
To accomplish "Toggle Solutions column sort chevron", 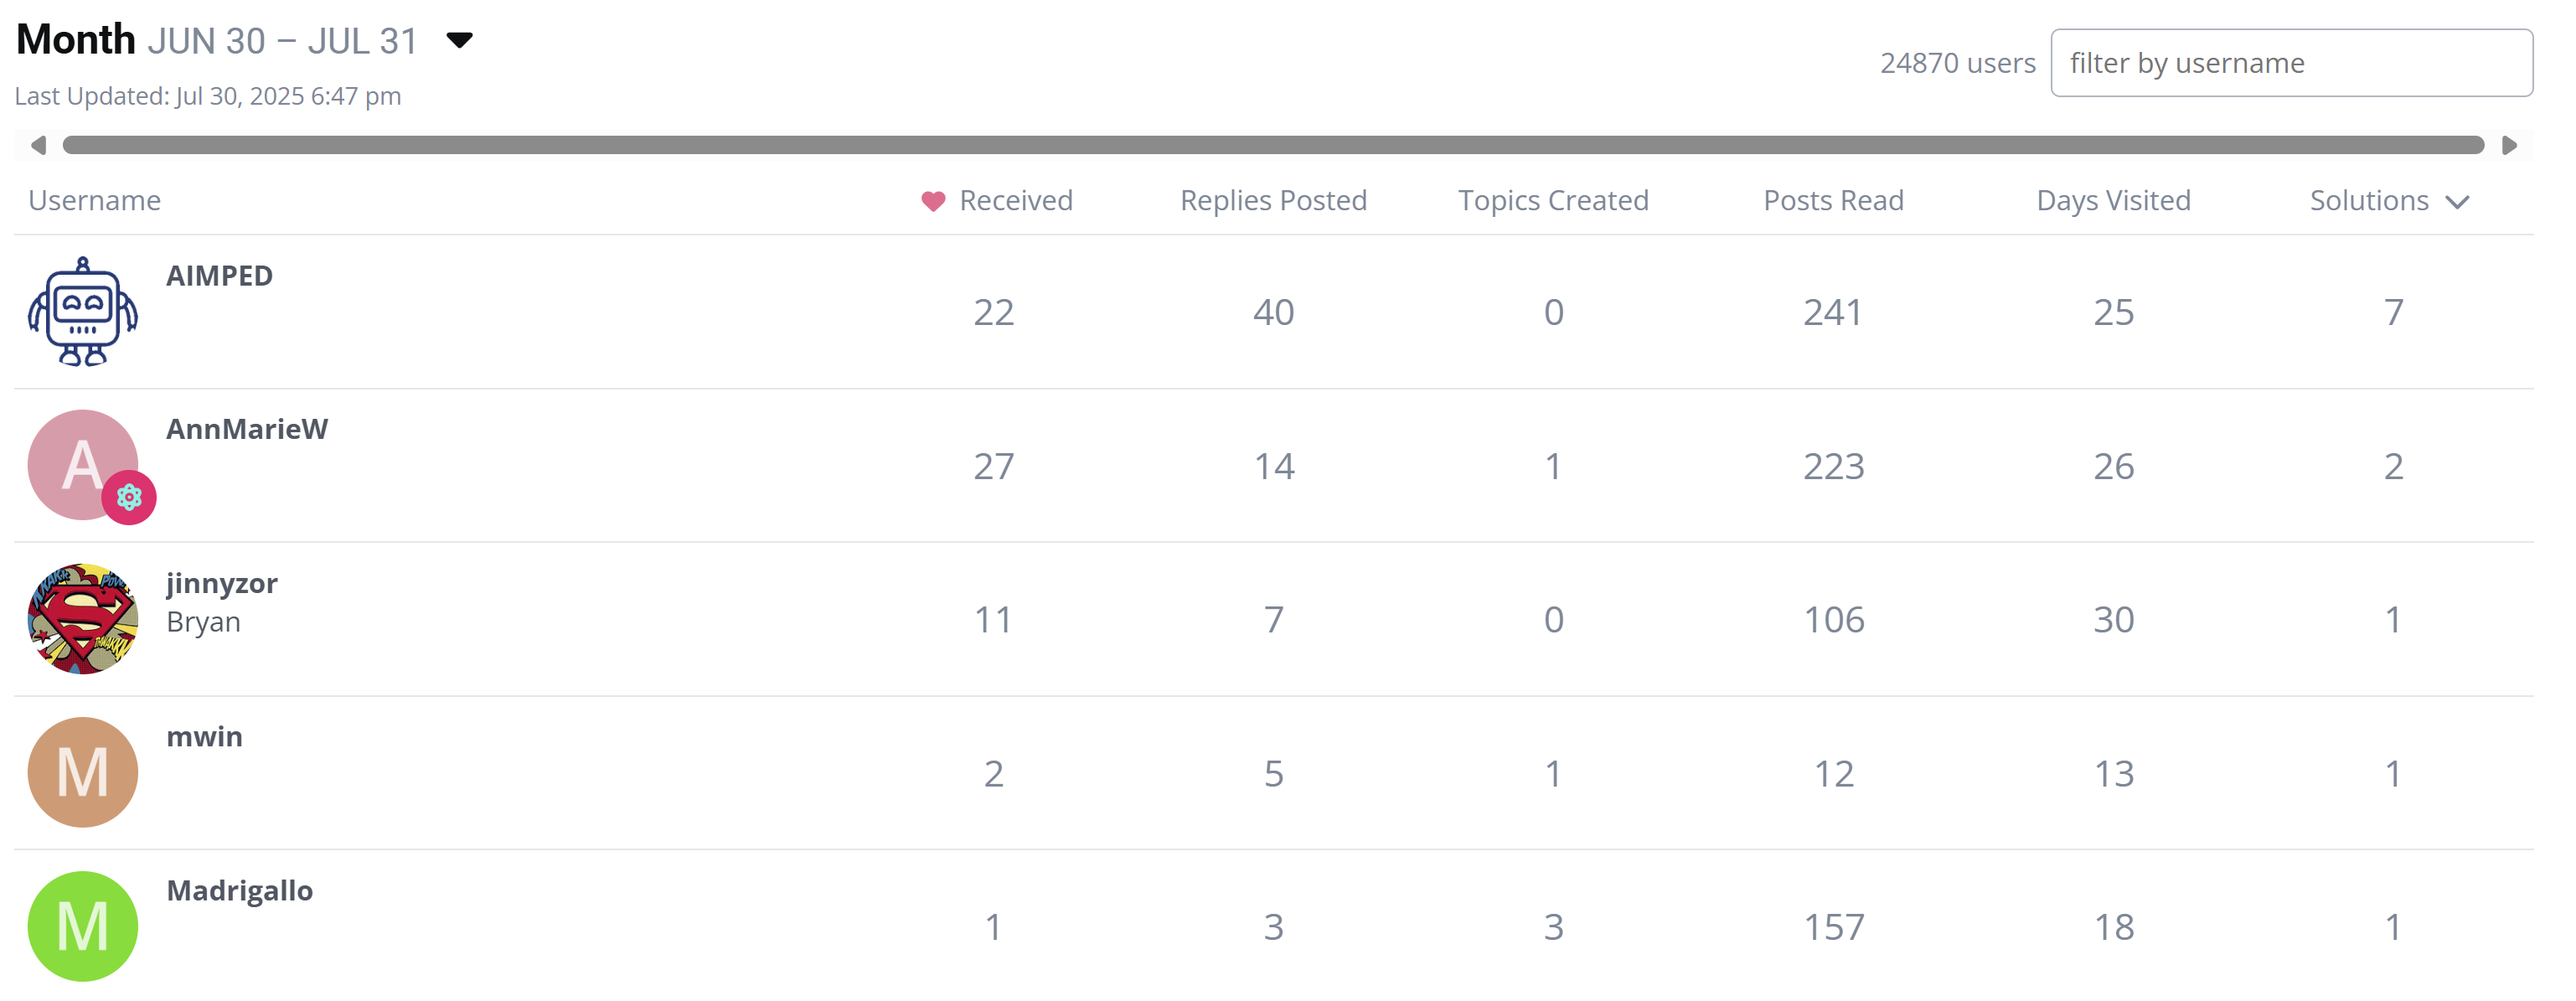I will click(x=2457, y=202).
